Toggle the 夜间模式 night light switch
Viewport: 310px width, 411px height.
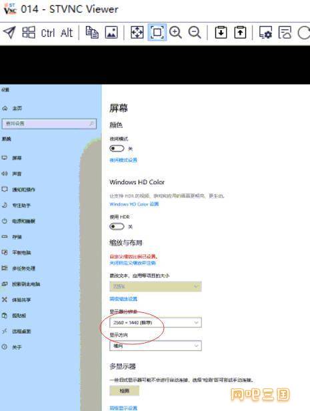point(117,149)
